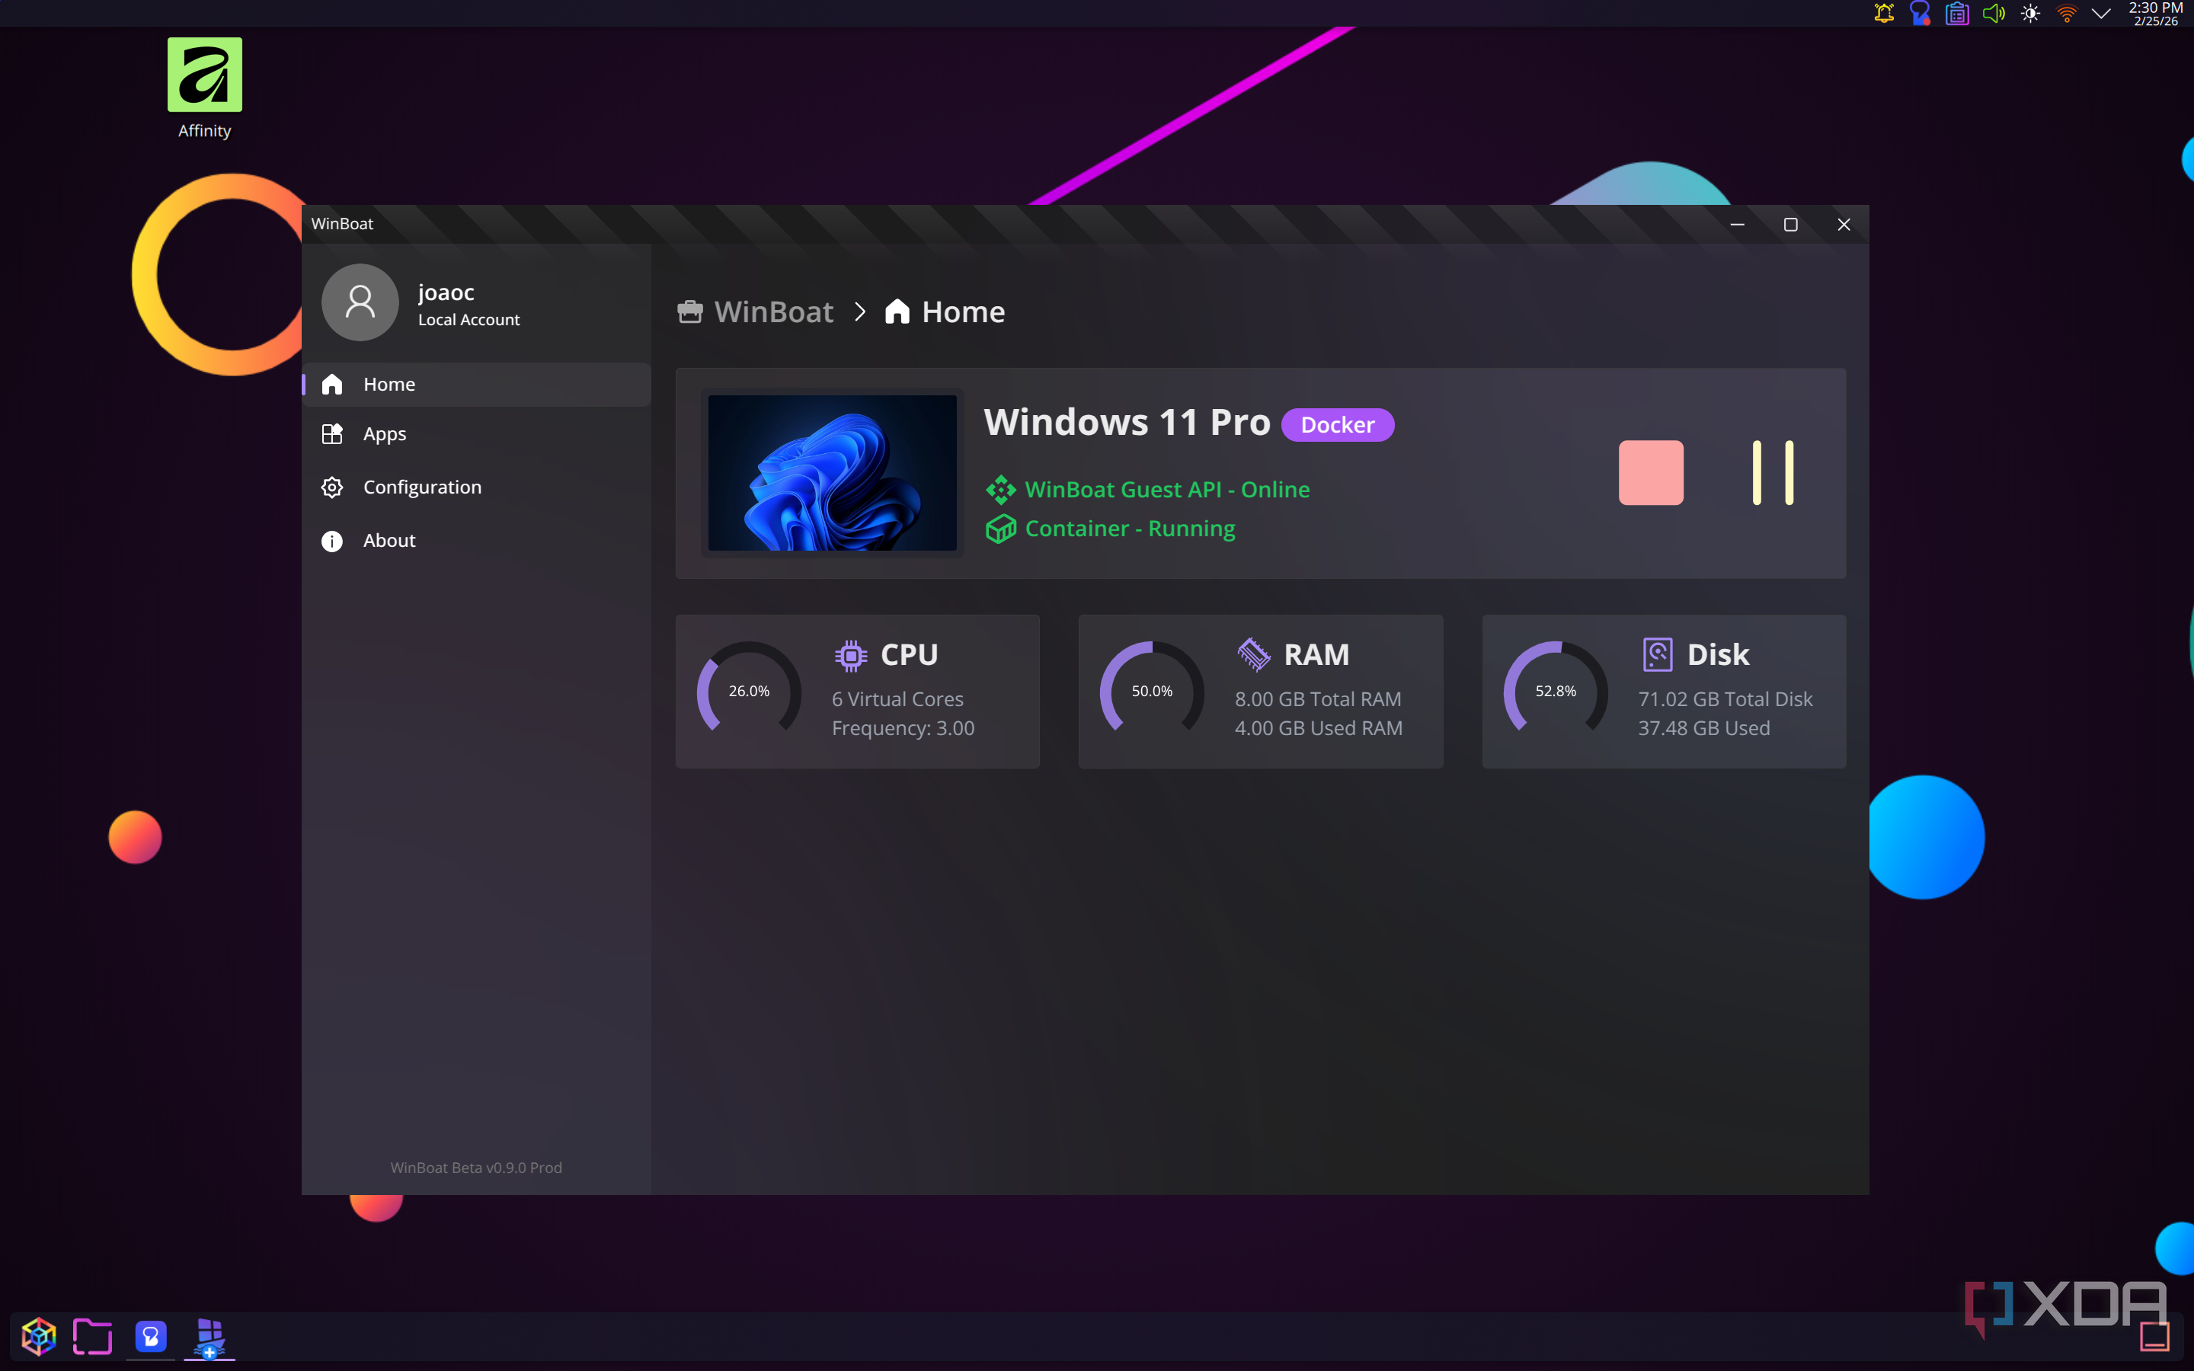Click 37.48 GB Used text

click(1703, 728)
